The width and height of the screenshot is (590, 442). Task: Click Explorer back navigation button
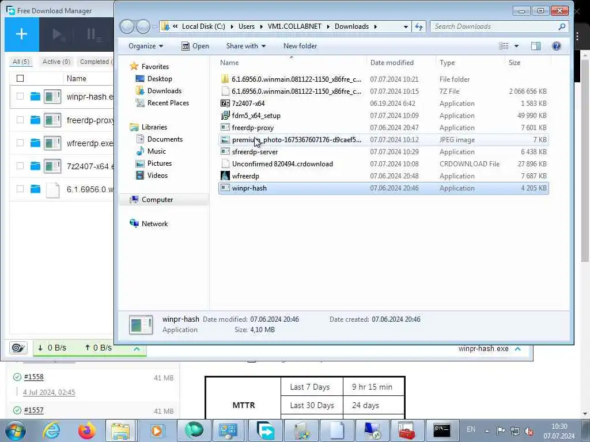(127, 26)
